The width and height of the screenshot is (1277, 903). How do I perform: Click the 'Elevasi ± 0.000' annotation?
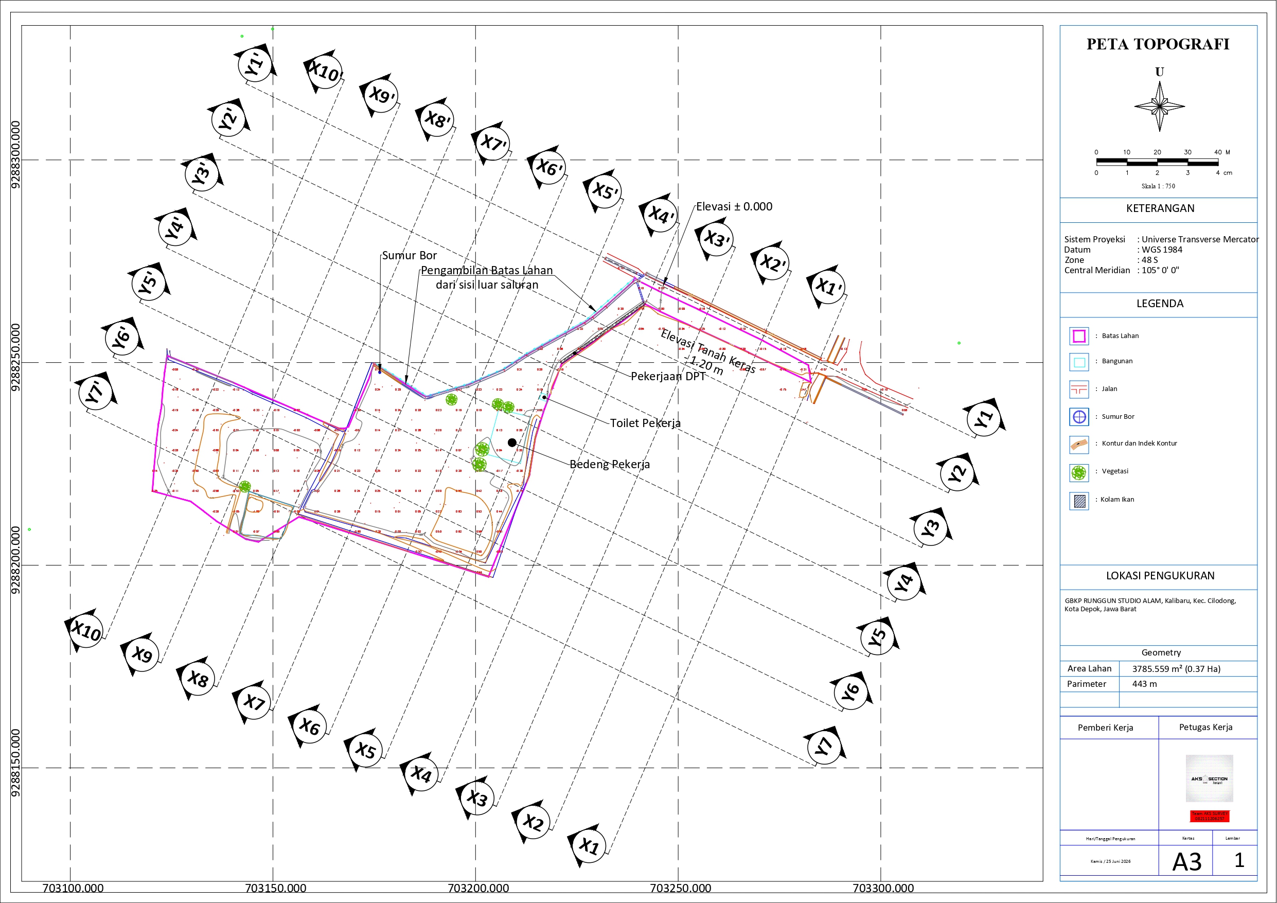point(734,206)
